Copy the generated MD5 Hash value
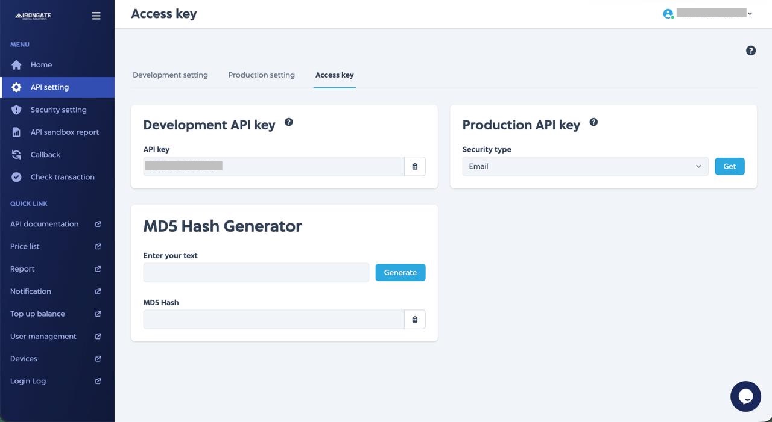Viewport: 772px width, 422px height. 414,319
